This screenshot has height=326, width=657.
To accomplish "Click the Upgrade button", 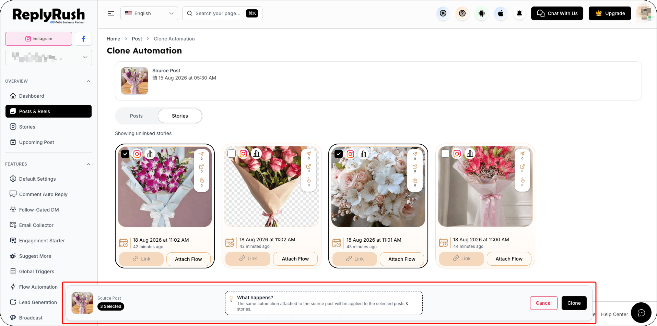I will click(x=610, y=13).
